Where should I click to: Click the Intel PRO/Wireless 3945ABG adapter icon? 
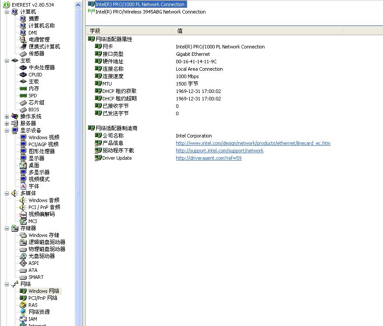pos(91,12)
